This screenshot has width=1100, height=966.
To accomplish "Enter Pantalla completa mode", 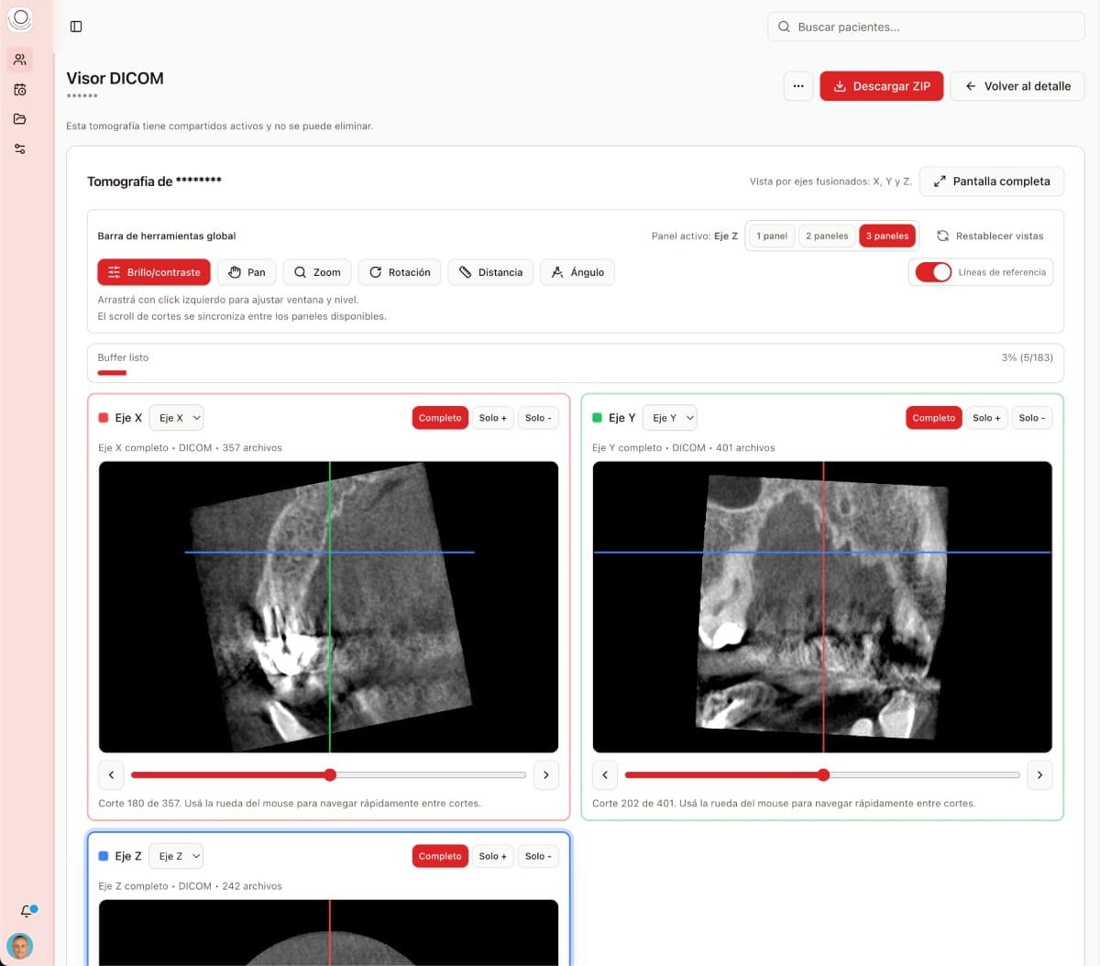I will click(991, 181).
